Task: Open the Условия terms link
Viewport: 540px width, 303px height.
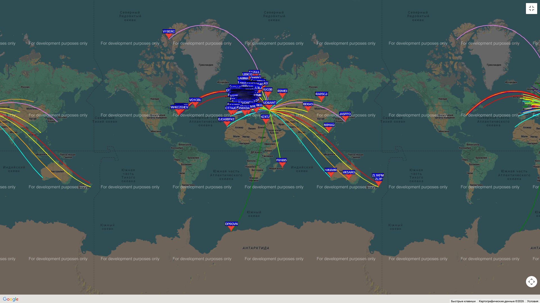Action: click(532, 301)
